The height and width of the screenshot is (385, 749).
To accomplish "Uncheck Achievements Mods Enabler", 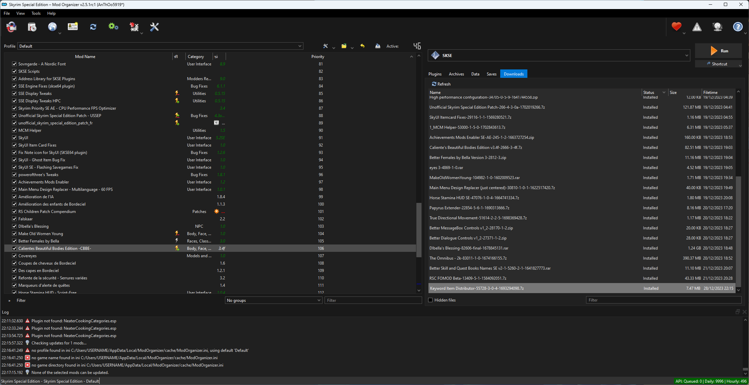I will point(14,182).
